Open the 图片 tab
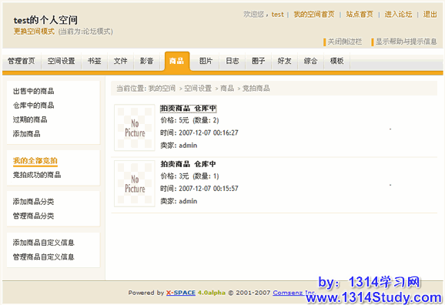Screen dimensions: 445x305 coord(206,61)
